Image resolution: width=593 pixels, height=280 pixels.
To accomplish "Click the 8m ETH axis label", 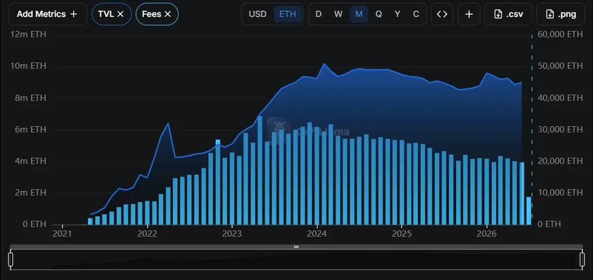I will 30,97.
